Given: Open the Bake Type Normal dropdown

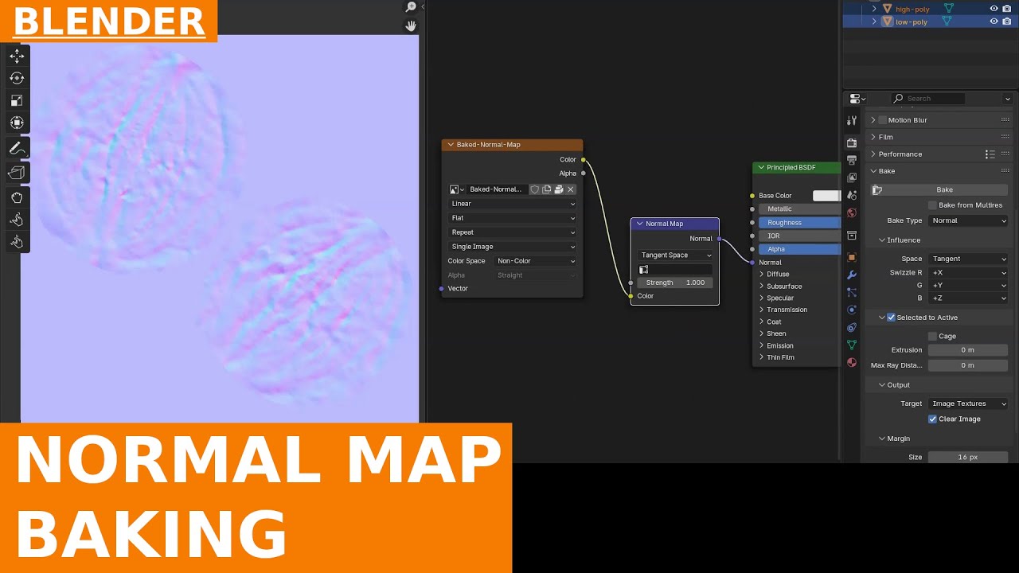Looking at the screenshot, I should point(969,220).
